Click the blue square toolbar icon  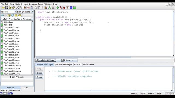tap(71, 8)
